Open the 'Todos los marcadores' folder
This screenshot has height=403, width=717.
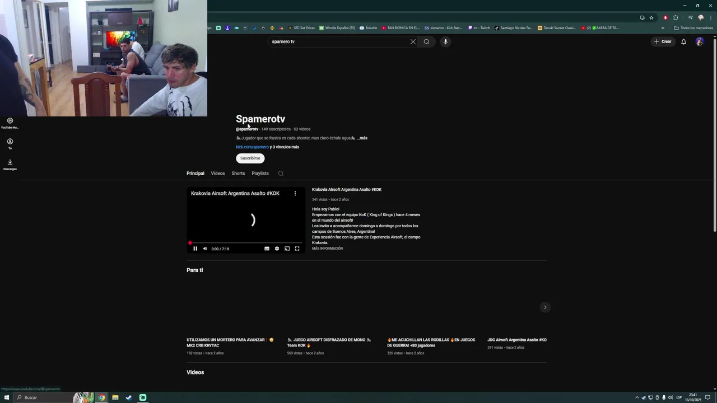click(693, 28)
